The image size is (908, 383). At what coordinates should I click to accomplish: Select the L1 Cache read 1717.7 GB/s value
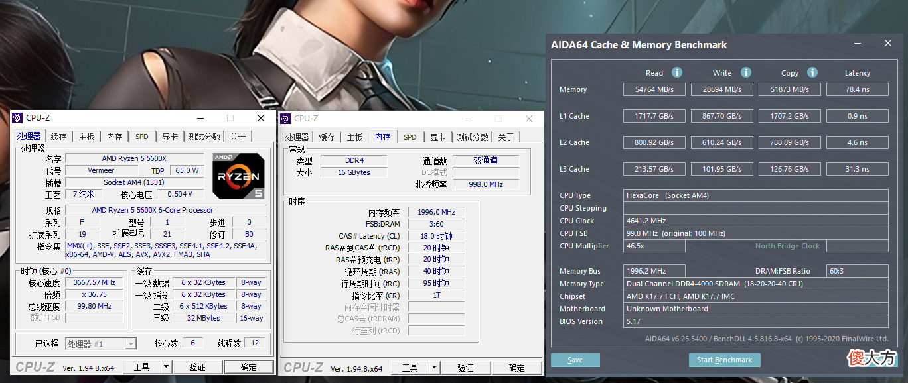pyautogui.click(x=654, y=116)
